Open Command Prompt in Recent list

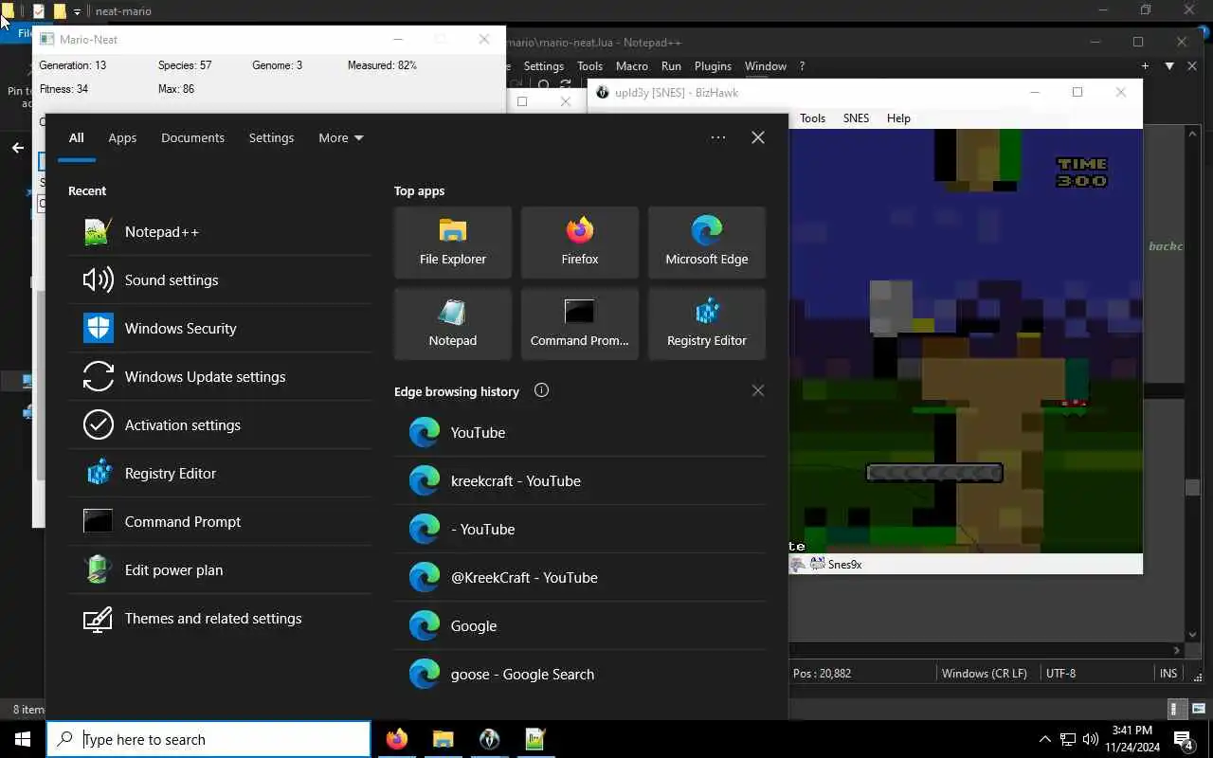coord(220,521)
